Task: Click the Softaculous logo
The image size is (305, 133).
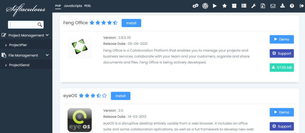Action: click(26, 9)
